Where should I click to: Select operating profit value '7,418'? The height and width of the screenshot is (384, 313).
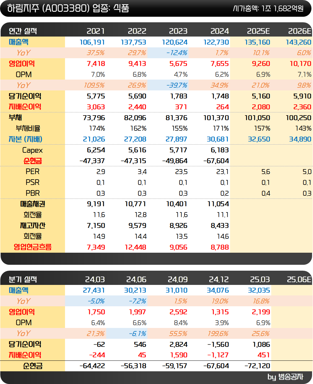(x=96, y=64)
